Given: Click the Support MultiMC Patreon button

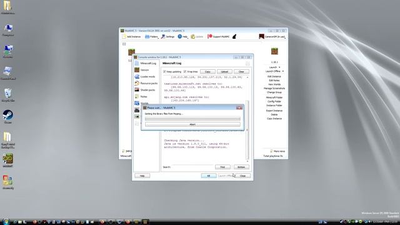Looking at the screenshot, I should (218, 37).
